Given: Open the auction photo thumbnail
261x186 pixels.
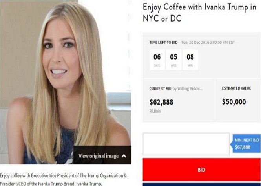Looking at the screenshot, I should click(66, 82).
